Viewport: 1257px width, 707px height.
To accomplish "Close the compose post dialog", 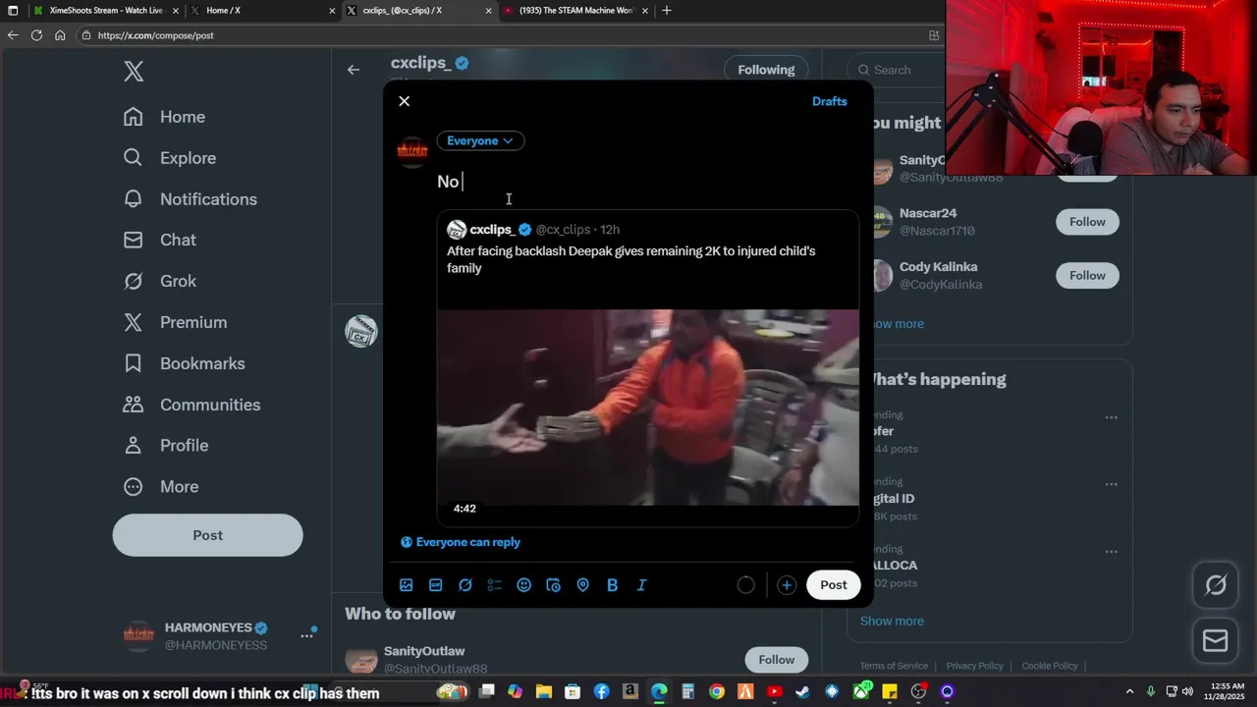I will tap(404, 101).
